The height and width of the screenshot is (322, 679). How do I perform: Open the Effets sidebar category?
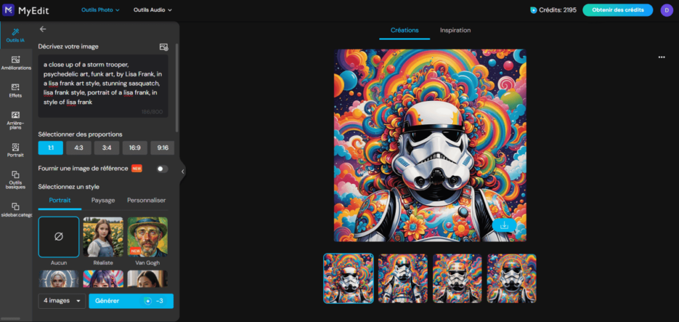(16, 90)
